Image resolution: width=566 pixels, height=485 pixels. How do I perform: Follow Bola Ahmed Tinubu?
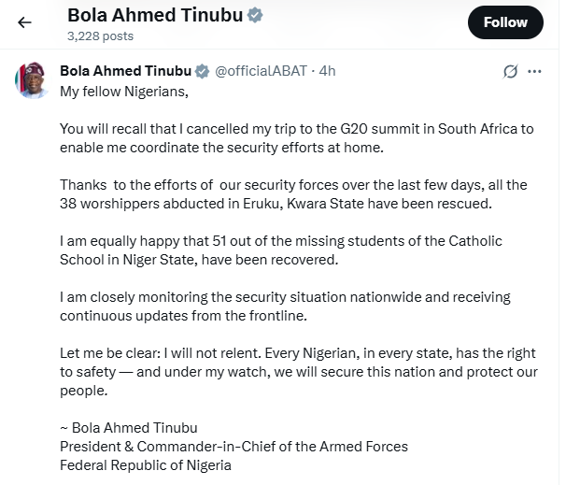[505, 22]
